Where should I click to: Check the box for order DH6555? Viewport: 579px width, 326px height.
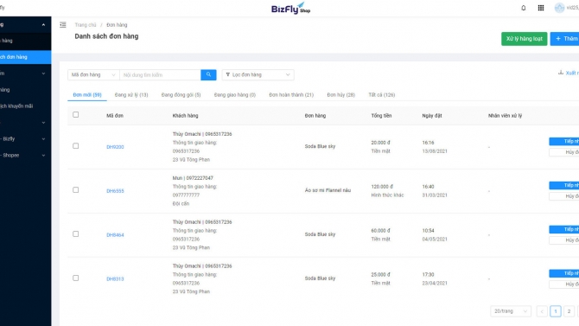(76, 190)
